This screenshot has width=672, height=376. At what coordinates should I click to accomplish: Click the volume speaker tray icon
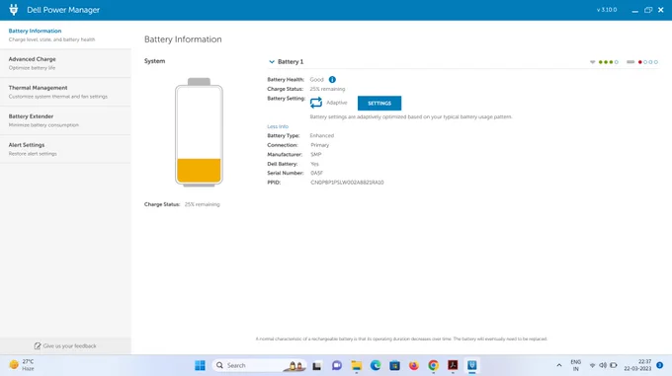(x=603, y=365)
